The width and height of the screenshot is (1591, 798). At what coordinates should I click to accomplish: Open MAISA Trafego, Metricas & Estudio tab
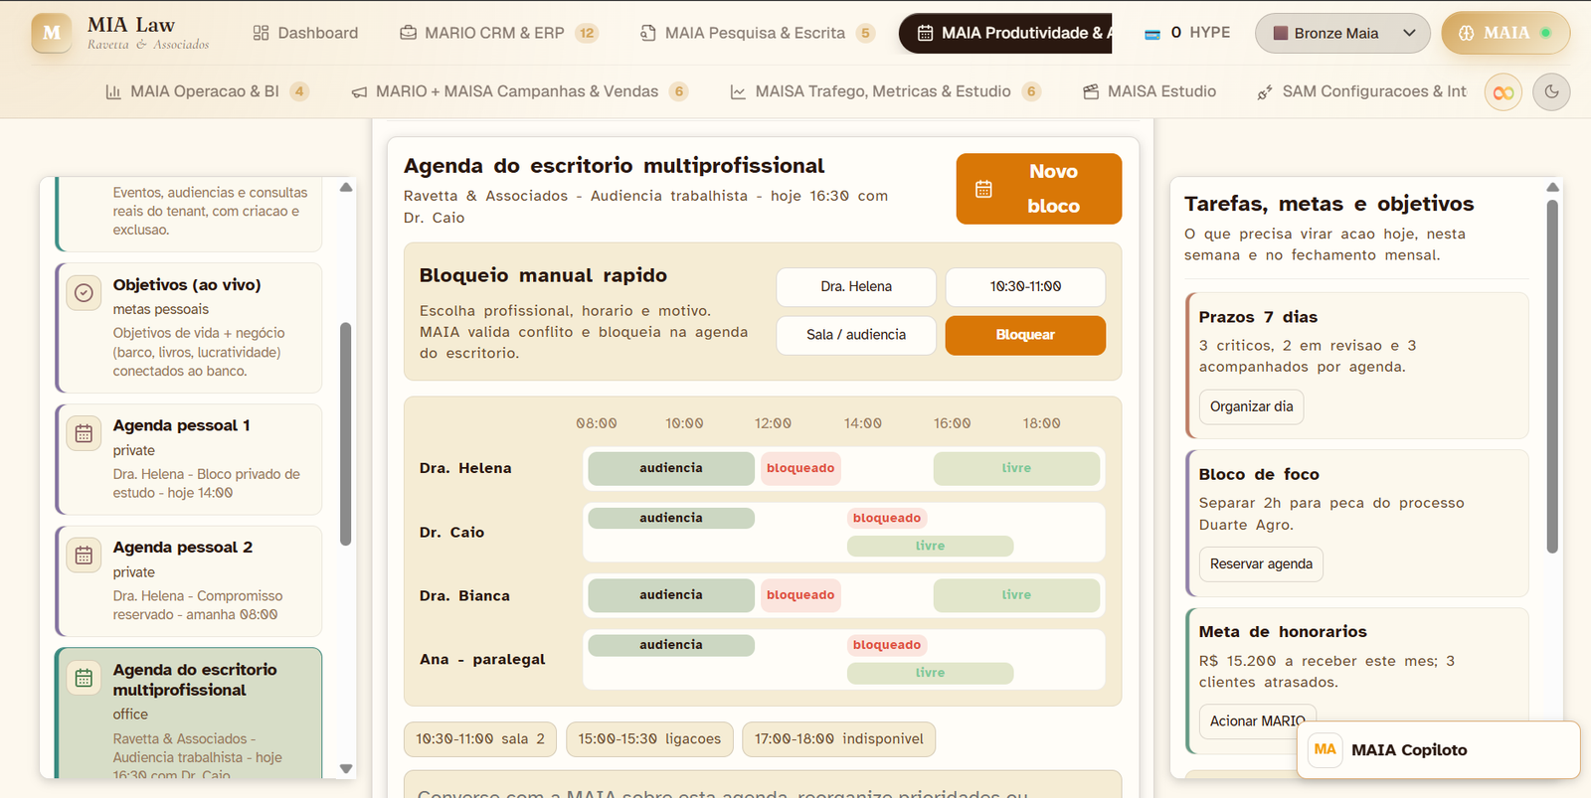(885, 91)
